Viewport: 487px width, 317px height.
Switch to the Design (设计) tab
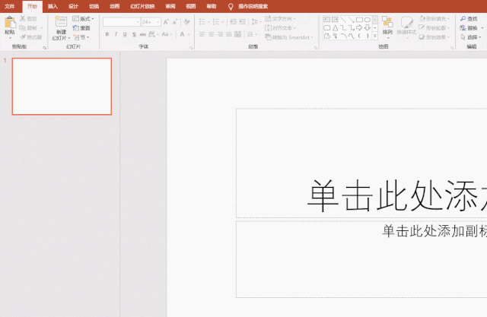pyautogui.click(x=73, y=6)
